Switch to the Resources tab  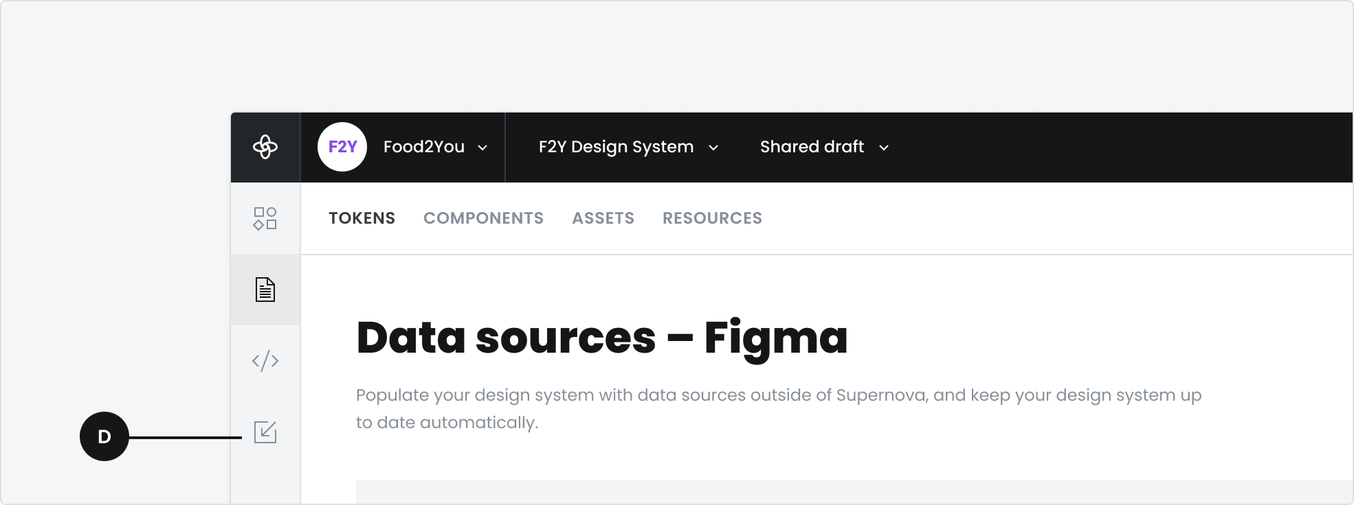[713, 218]
